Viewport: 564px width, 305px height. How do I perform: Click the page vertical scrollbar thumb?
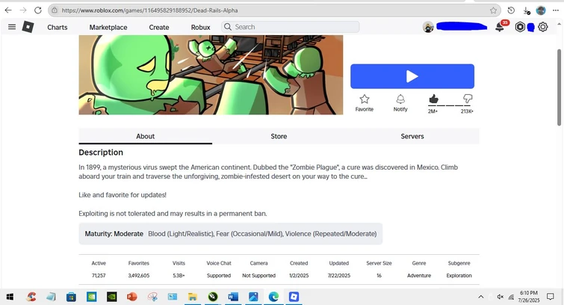pos(560,87)
